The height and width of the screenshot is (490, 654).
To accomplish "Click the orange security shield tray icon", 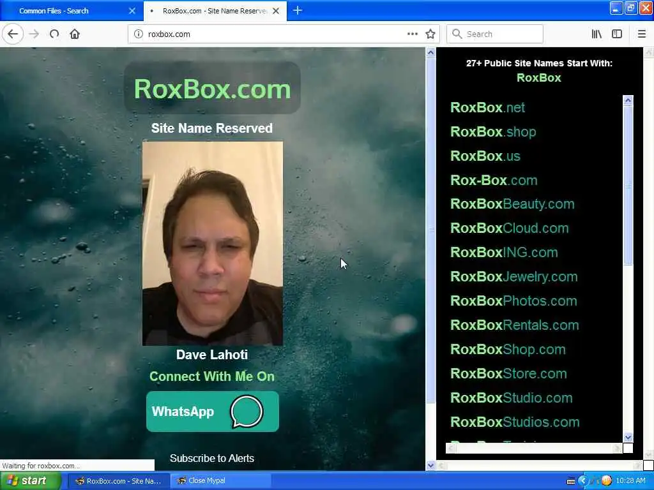I will (x=607, y=481).
